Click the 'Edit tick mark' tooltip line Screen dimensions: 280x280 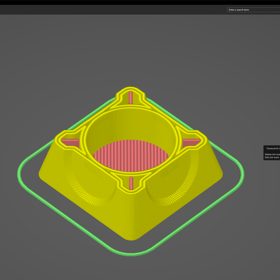click(272, 157)
